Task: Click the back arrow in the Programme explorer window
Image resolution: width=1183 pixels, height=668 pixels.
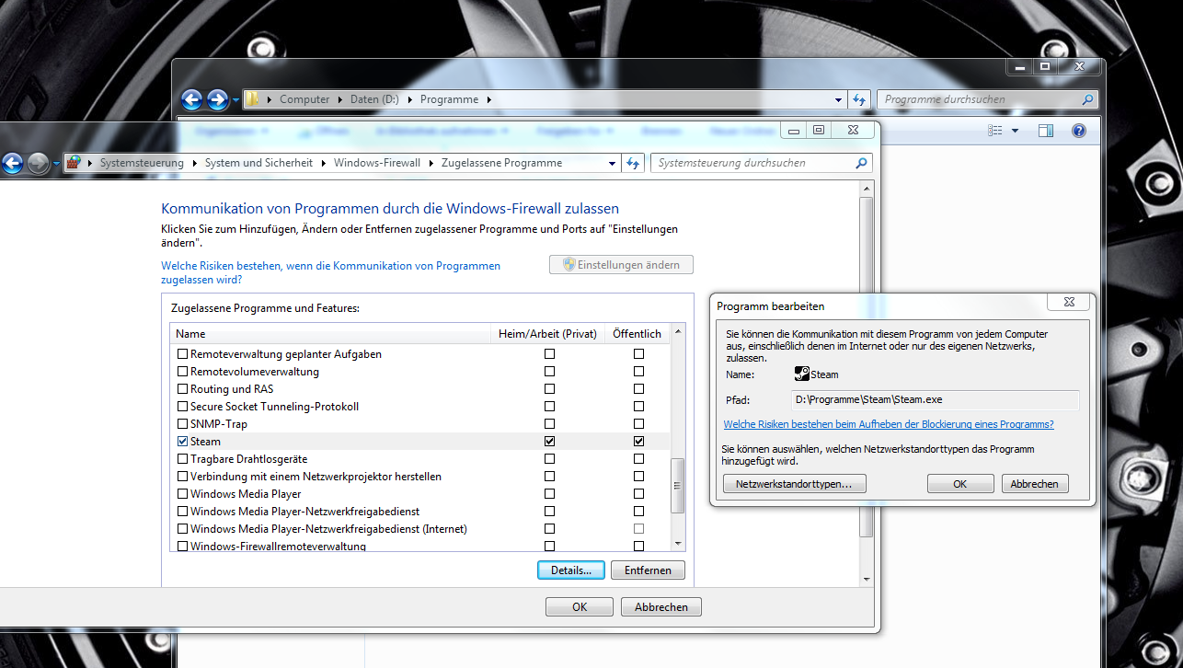Action: pos(191,99)
